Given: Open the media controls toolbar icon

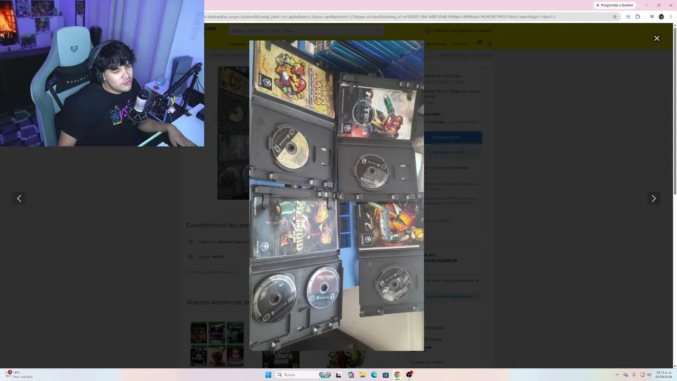Looking at the screenshot, I should click(652, 16).
